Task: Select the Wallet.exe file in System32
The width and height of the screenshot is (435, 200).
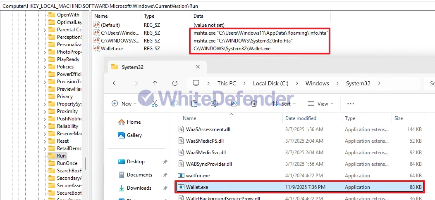Action: click(x=197, y=187)
